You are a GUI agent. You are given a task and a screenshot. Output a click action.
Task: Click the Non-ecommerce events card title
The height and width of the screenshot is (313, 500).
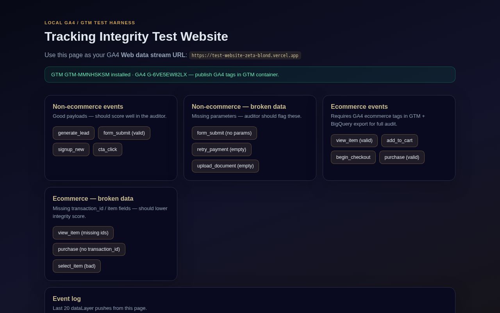[x=88, y=107]
